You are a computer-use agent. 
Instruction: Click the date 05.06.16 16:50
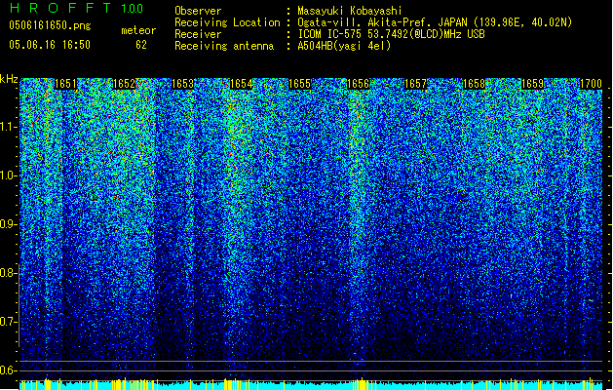pos(50,45)
